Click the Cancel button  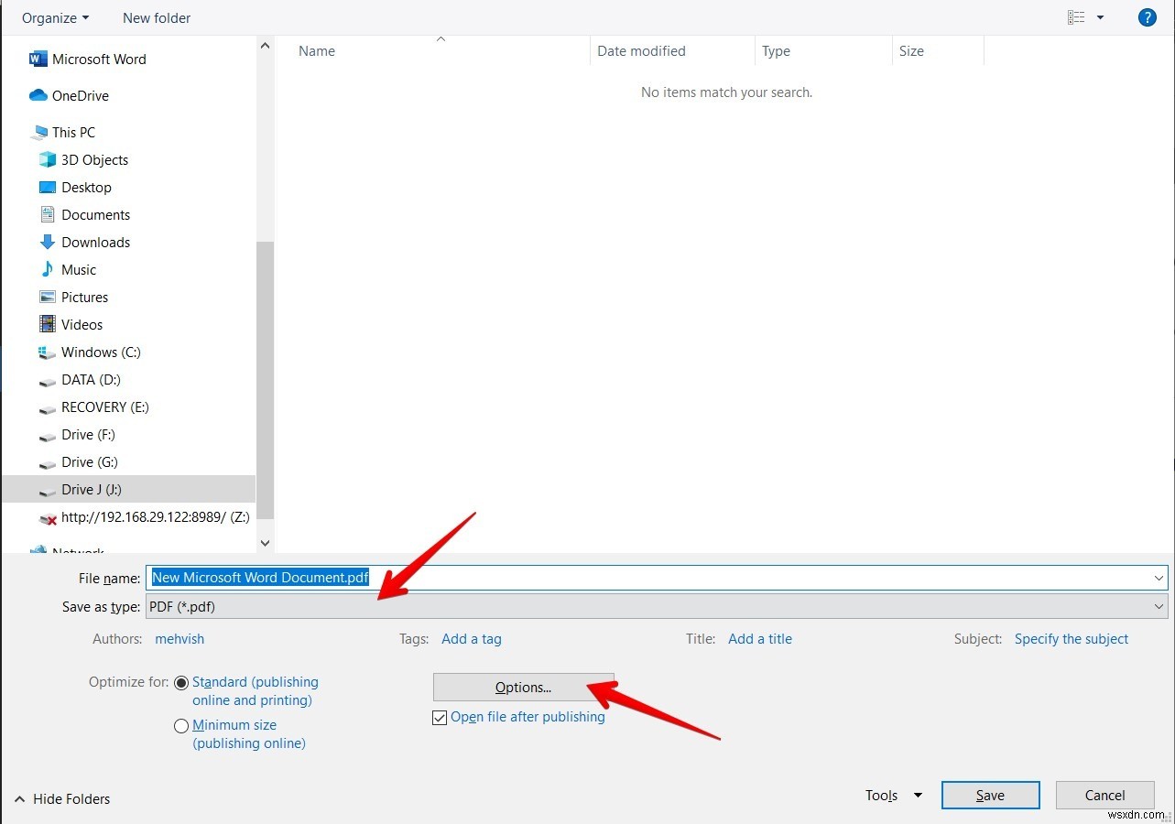pos(1104,796)
